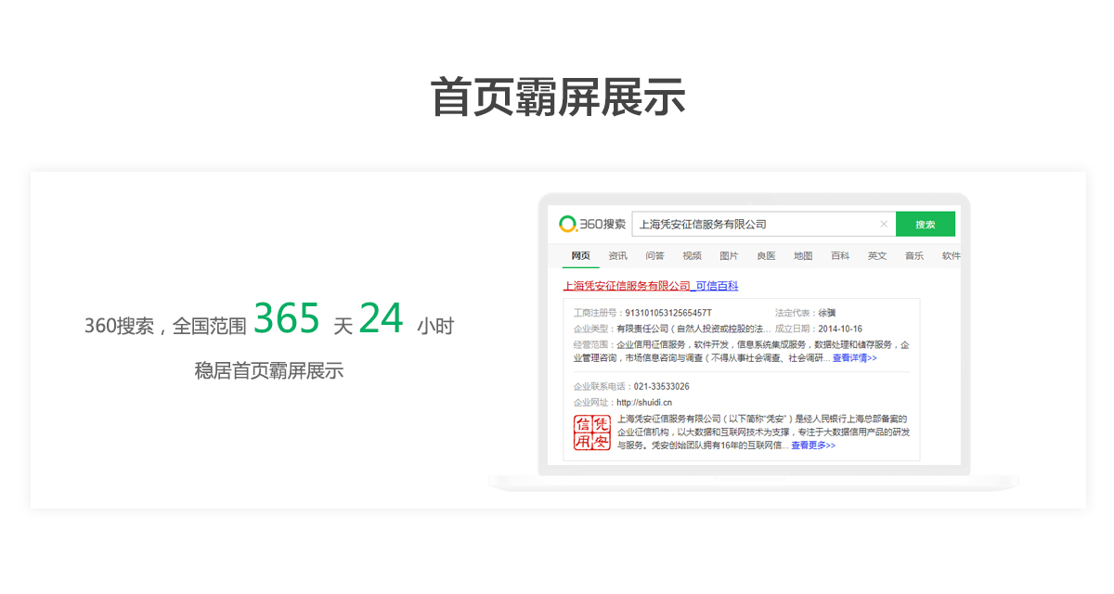Image resolution: width=1114 pixels, height=594 pixels.
Task: Clear the search box with the X icon
Action: pyautogui.click(x=884, y=224)
